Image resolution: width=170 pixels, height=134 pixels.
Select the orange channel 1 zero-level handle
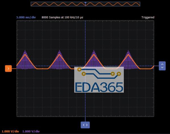tap(8, 68)
